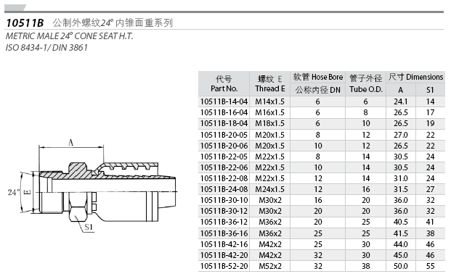This screenshot has width=451, height=279.
Task: Select thread cell M24x1.5
Action: tap(269, 189)
